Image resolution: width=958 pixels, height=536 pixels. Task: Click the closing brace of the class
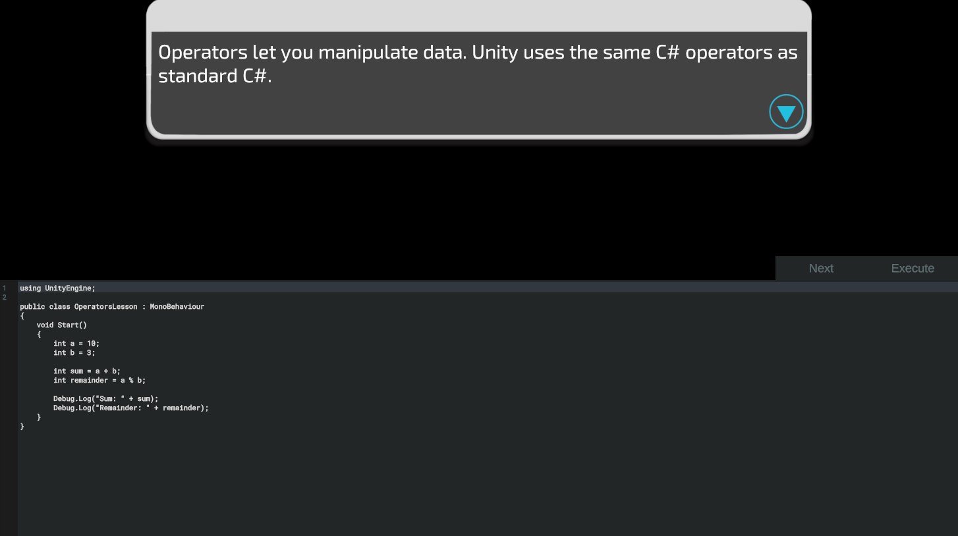click(22, 426)
